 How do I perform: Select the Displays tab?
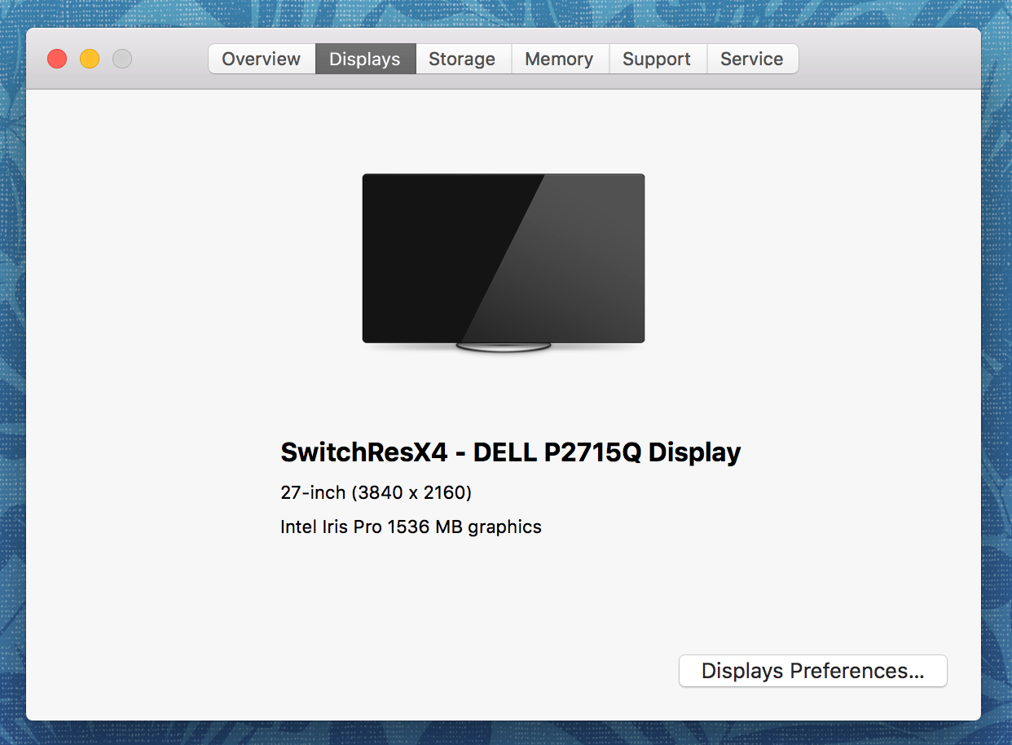pos(365,59)
